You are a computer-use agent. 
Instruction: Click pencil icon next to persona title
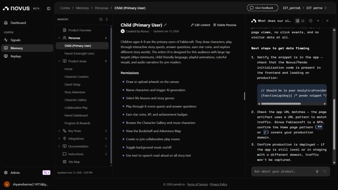coord(165,25)
